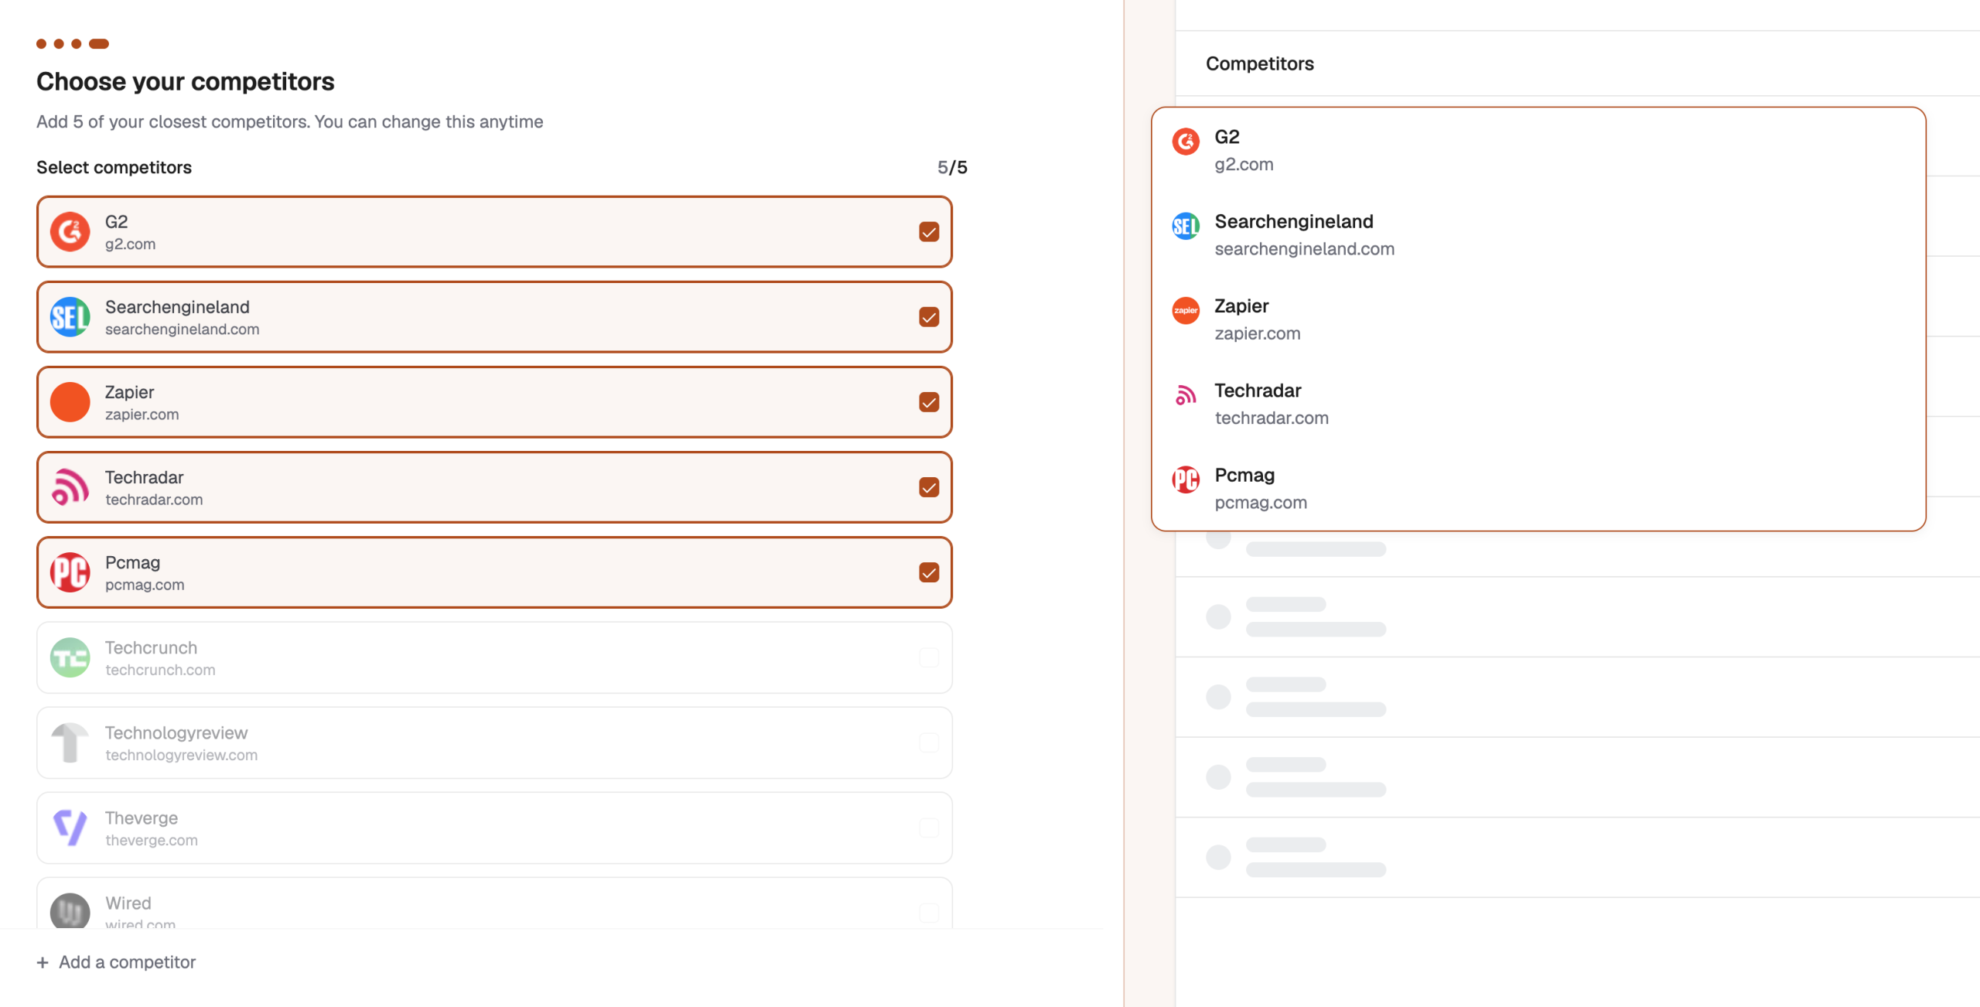Click the Pcmag logo in the selection list

(x=70, y=572)
